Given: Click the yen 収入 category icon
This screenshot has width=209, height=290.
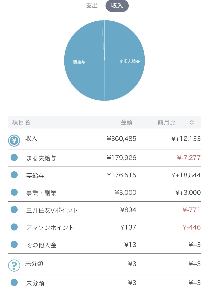Looking at the screenshot, I should click(14, 141).
